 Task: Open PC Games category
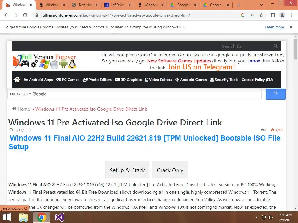point(68,80)
